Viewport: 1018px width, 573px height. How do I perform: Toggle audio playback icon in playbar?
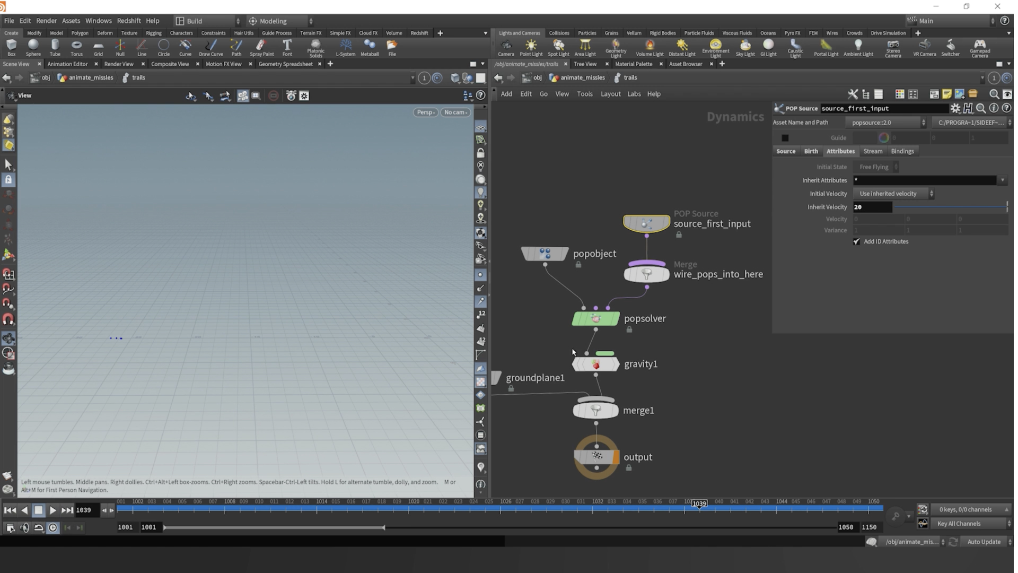24,528
